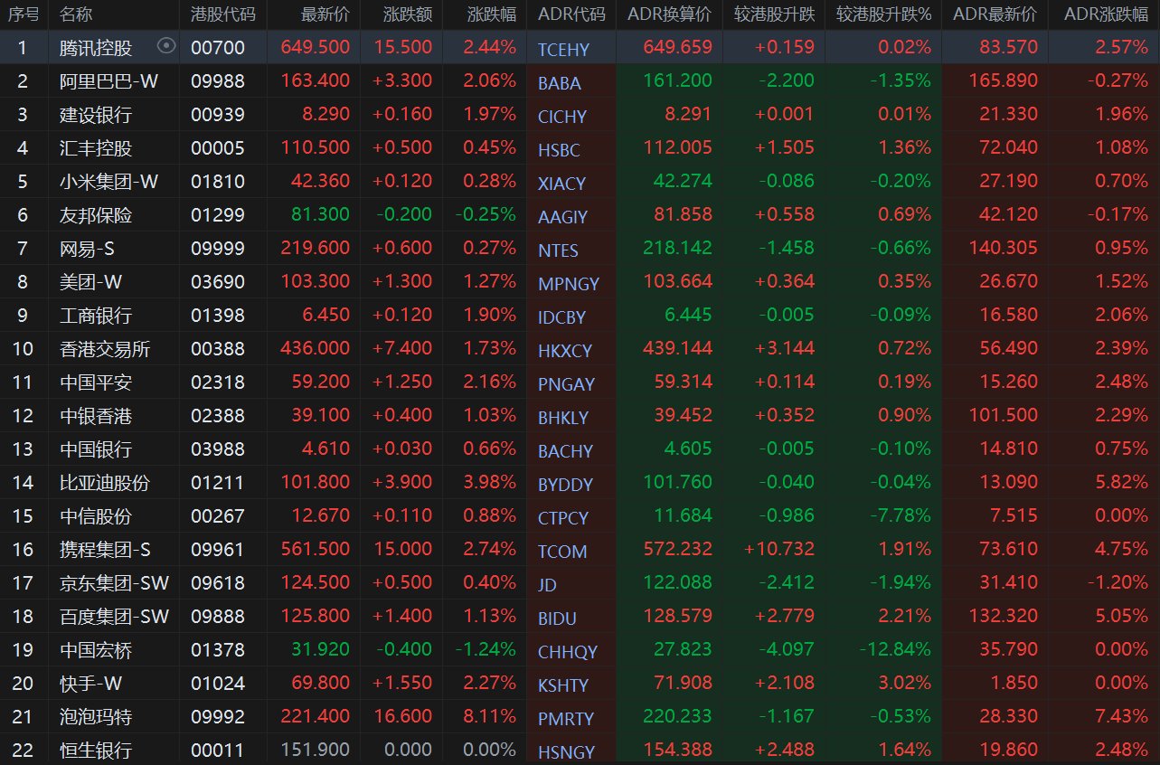Open the 建设银行 stock row name
Image resolution: width=1160 pixels, height=765 pixels.
[96, 115]
